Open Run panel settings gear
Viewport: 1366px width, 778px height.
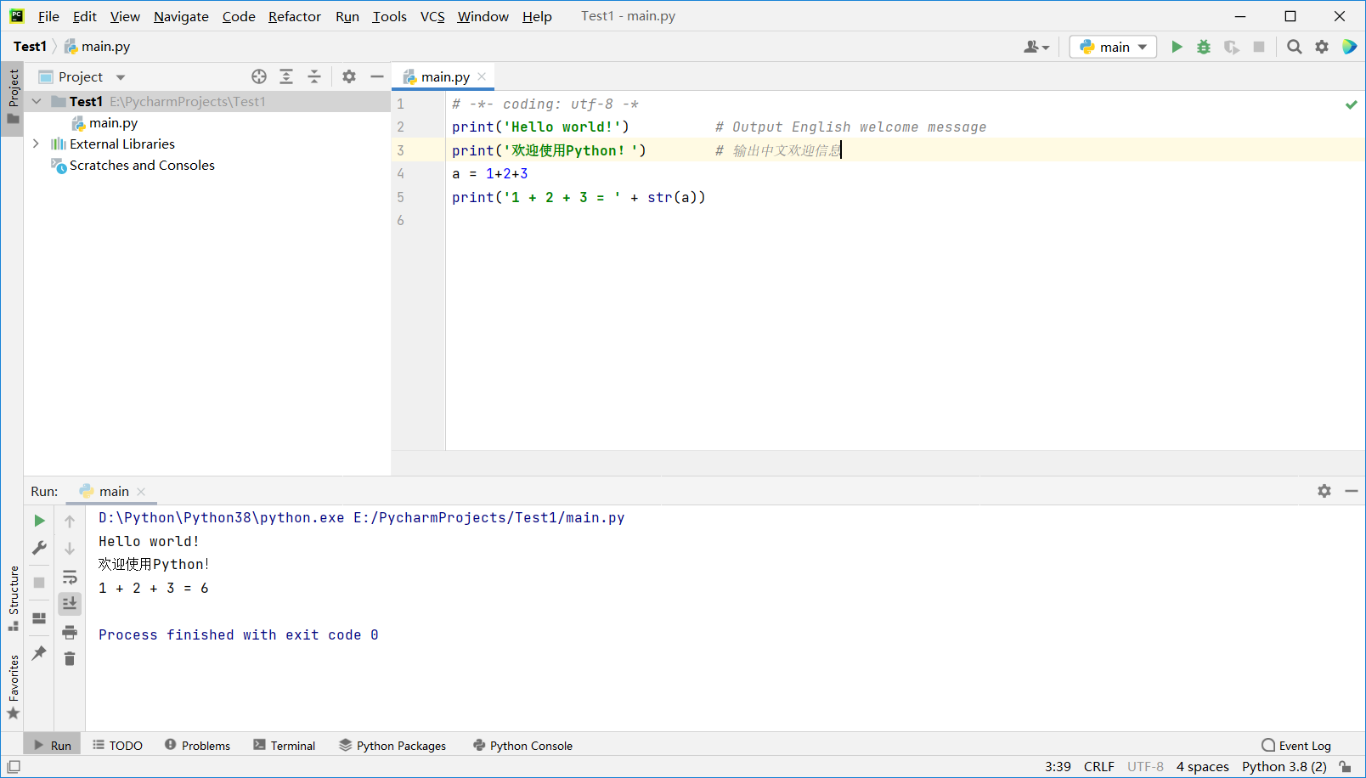(x=1324, y=491)
